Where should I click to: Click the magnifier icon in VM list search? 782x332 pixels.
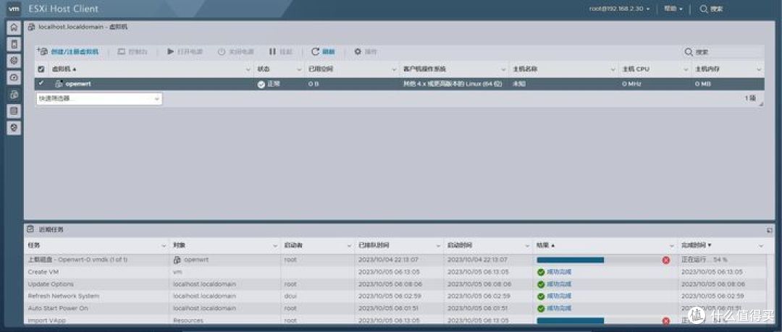(x=689, y=52)
